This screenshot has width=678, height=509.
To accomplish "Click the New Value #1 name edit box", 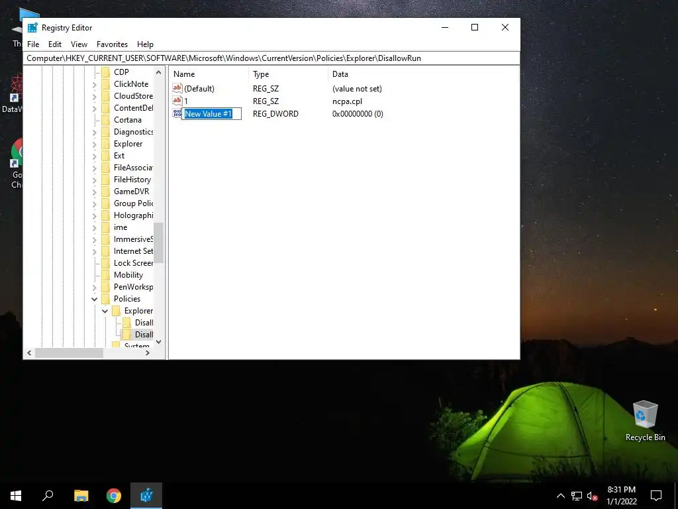I will pos(211,114).
